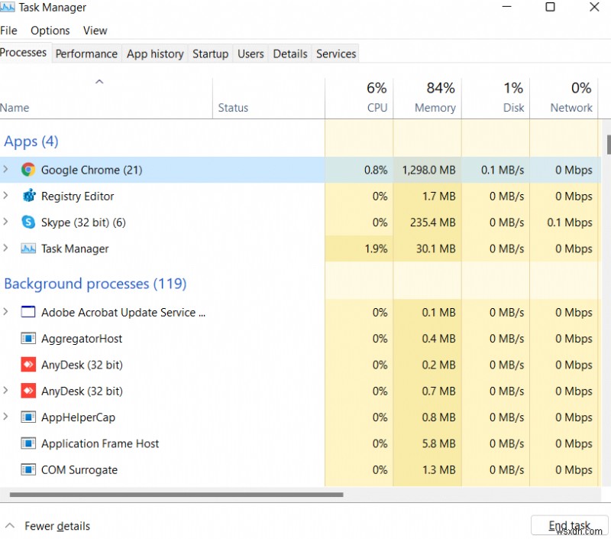
Task: Open the Startup tab
Action: 210,54
